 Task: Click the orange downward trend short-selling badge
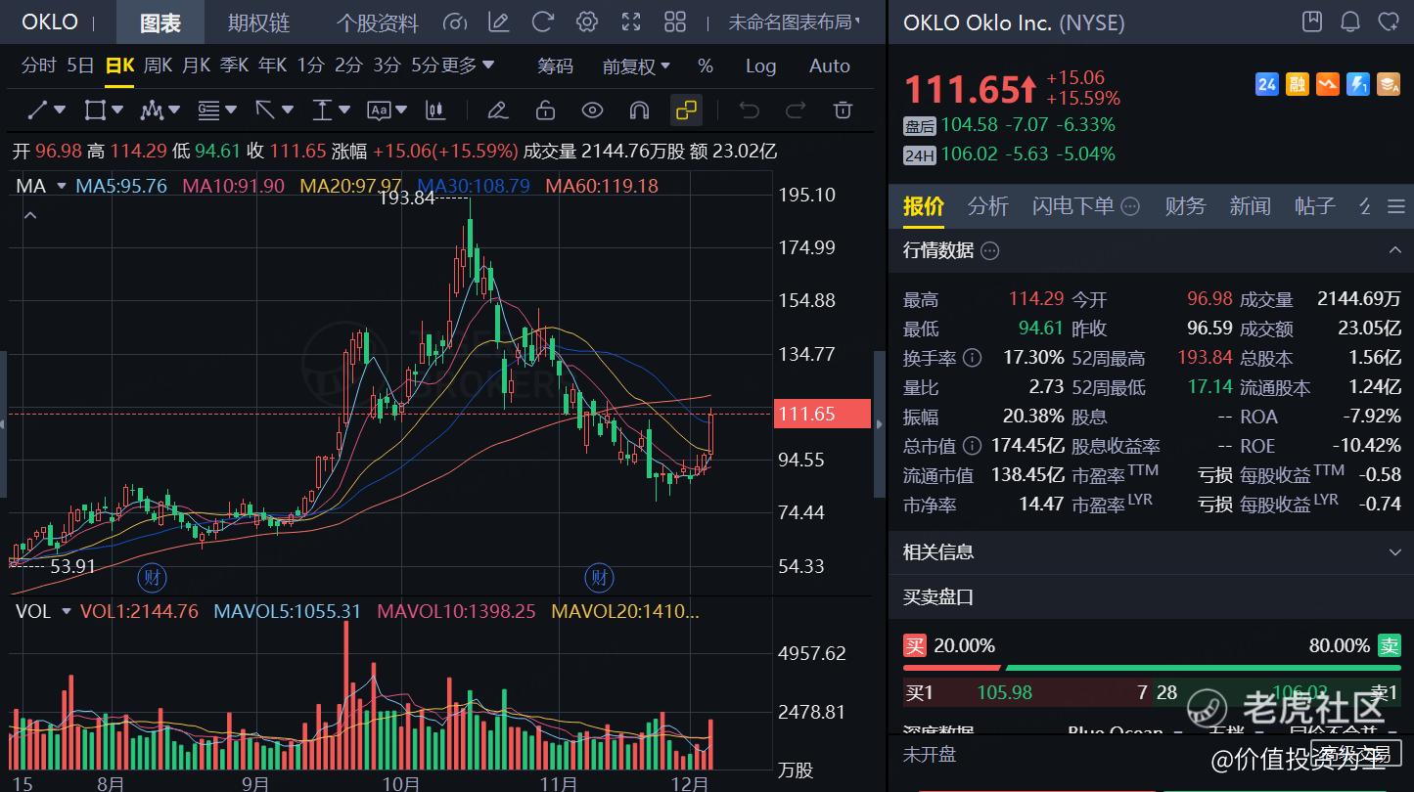click(1328, 85)
